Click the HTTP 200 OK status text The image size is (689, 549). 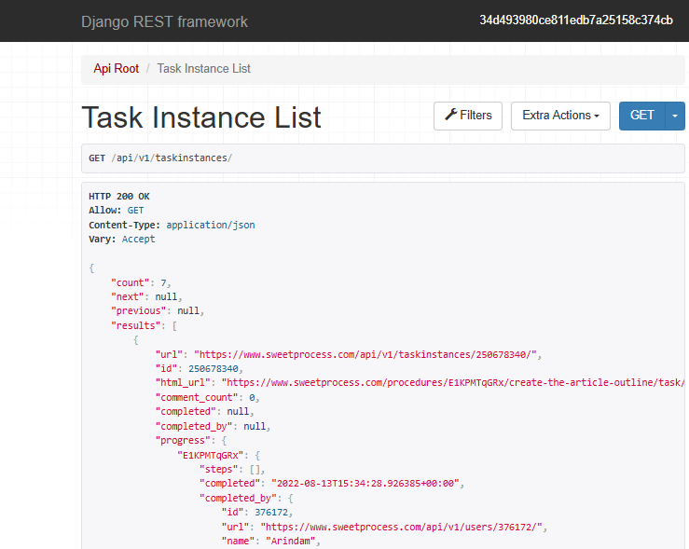pyautogui.click(x=118, y=197)
